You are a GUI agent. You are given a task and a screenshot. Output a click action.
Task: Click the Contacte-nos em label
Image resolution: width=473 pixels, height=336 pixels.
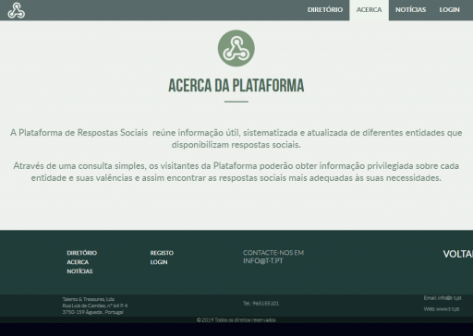click(273, 253)
